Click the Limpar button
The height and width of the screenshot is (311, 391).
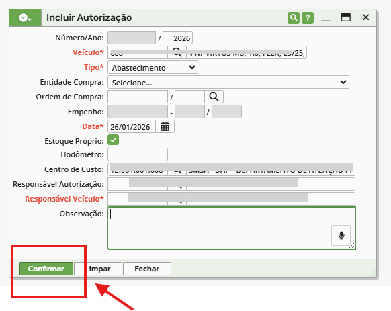pyautogui.click(x=98, y=269)
